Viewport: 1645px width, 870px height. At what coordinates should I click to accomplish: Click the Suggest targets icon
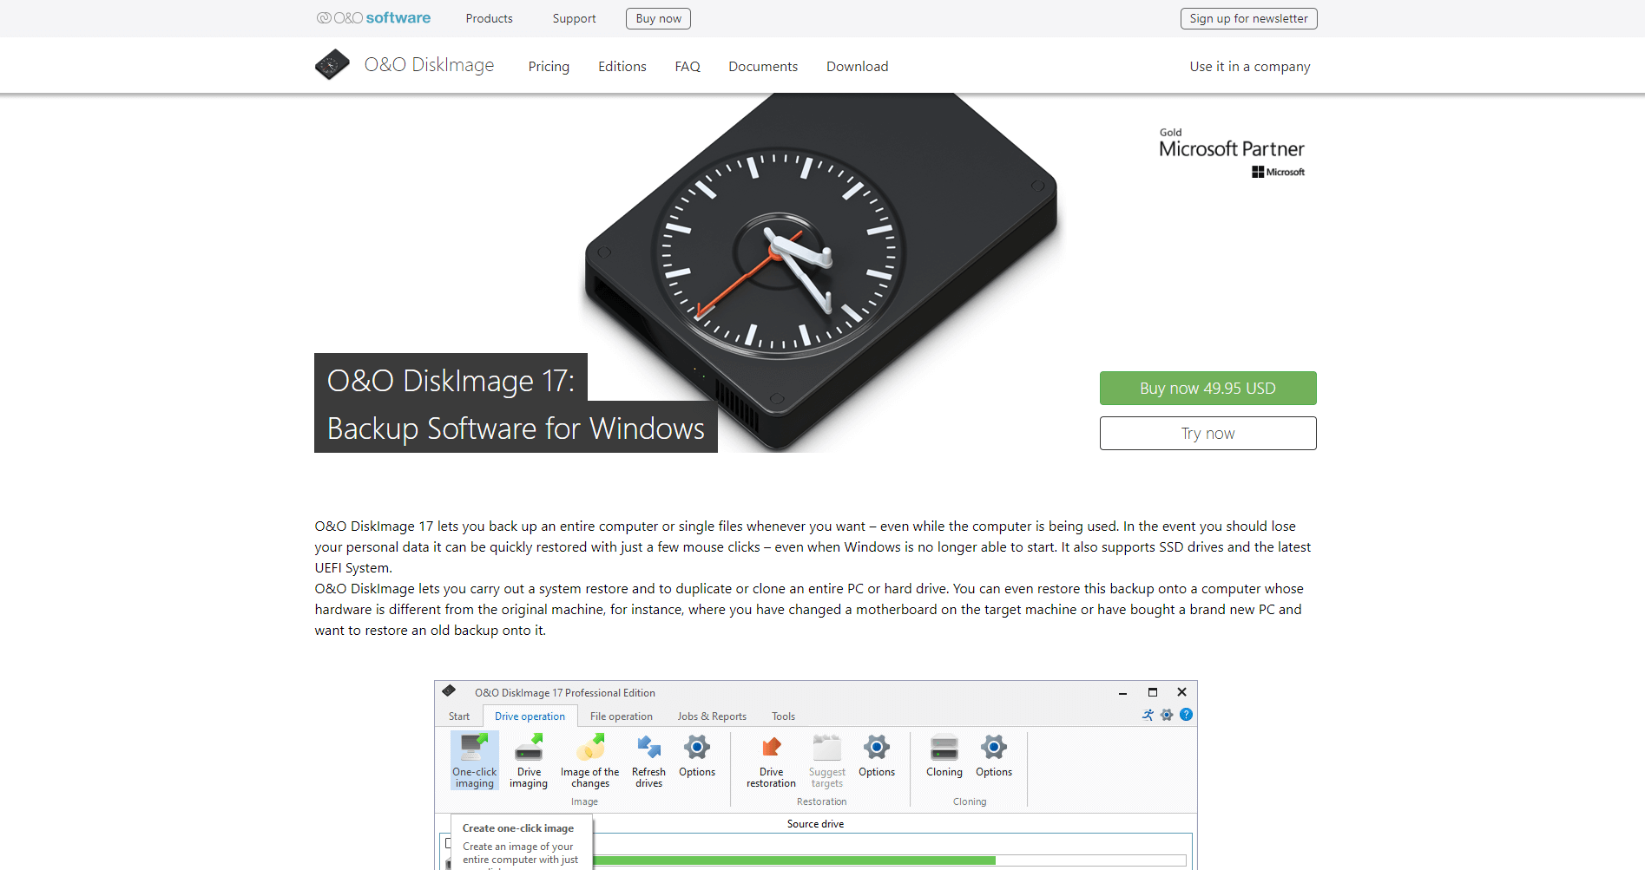pos(826,761)
